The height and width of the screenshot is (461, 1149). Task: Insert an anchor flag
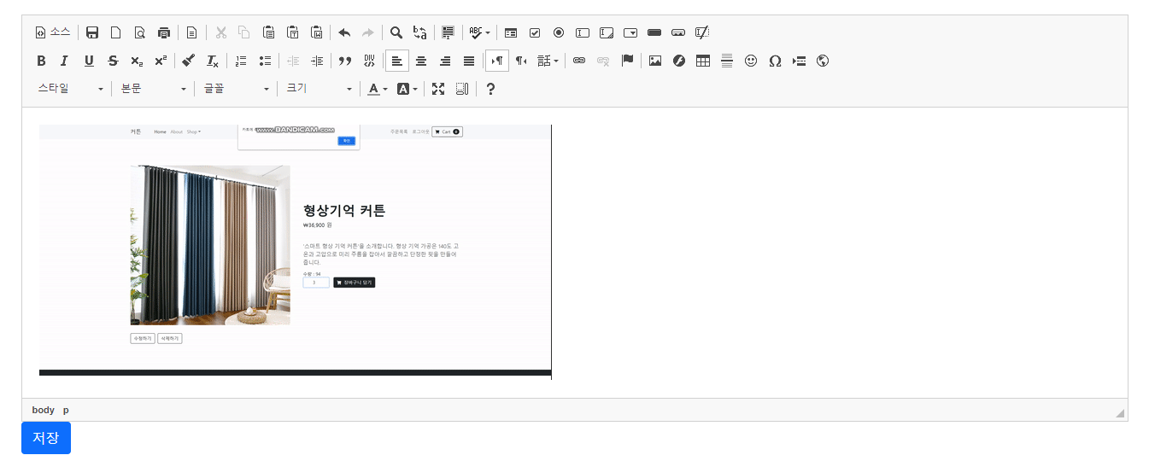click(627, 61)
